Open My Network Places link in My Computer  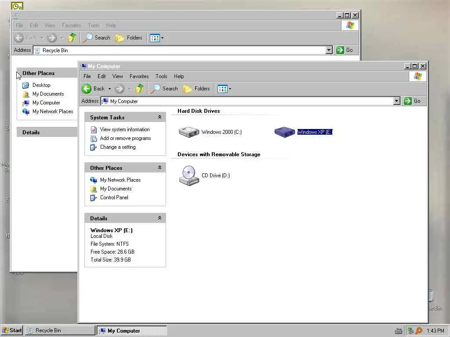120,180
